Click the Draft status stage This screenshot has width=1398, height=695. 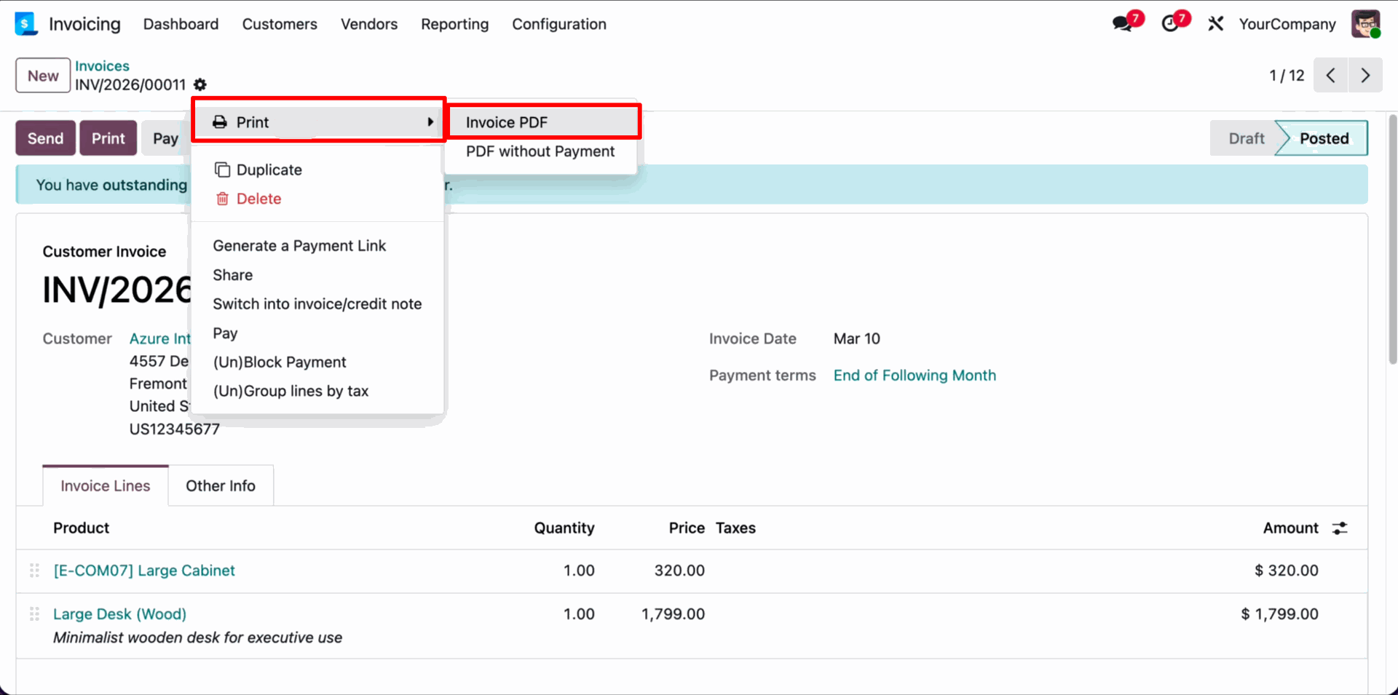coord(1246,138)
